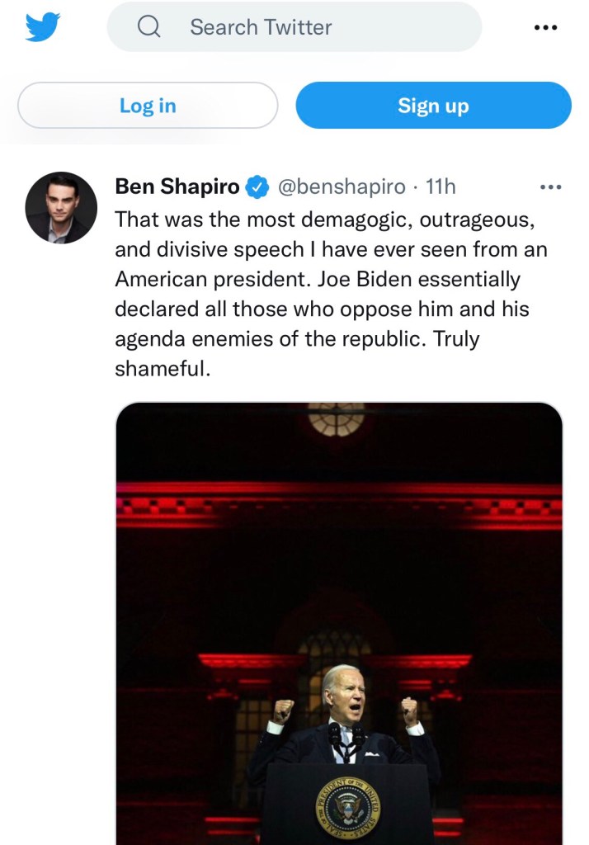589x845 pixels.
Task: Click the raised left fist in photo
Action: pos(283,710)
